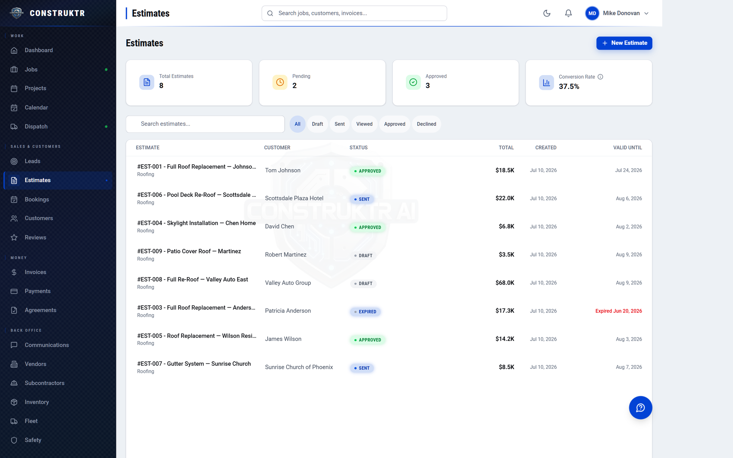Open estimate #EST-007 Gutter System
This screenshot has width=733, height=458.
click(x=194, y=363)
